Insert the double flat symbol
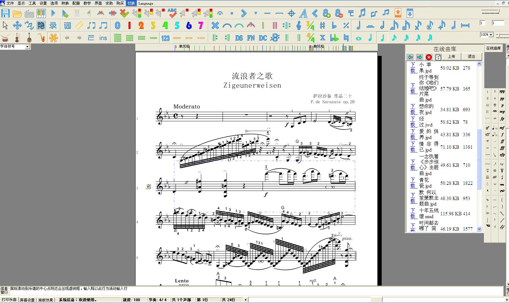Image resolution: width=509 pixels, height=303 pixels. [x=334, y=38]
